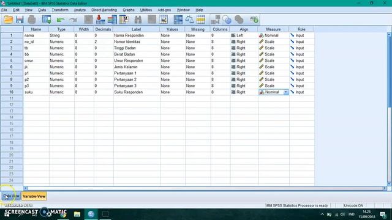Select label cell Jenis Kelamin
The width and height of the screenshot is (392, 220).
pyautogui.click(x=137, y=67)
